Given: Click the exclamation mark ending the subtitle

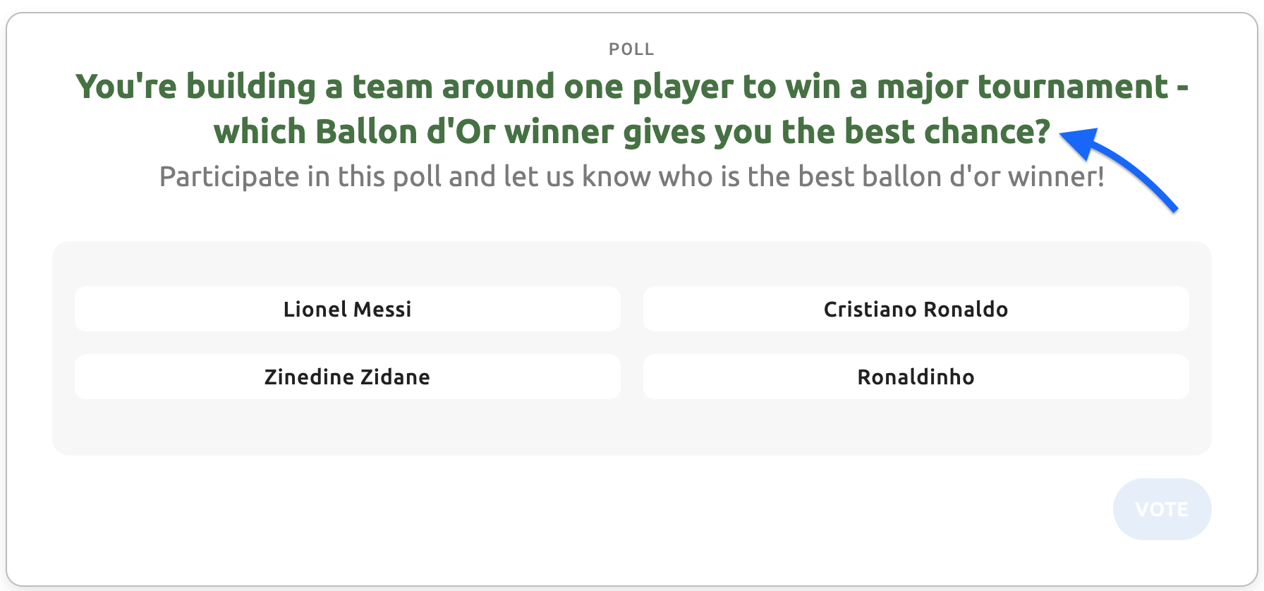Looking at the screenshot, I should pos(1099,176).
